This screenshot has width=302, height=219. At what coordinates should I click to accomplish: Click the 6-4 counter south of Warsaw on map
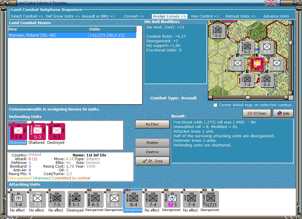(x=267, y=81)
